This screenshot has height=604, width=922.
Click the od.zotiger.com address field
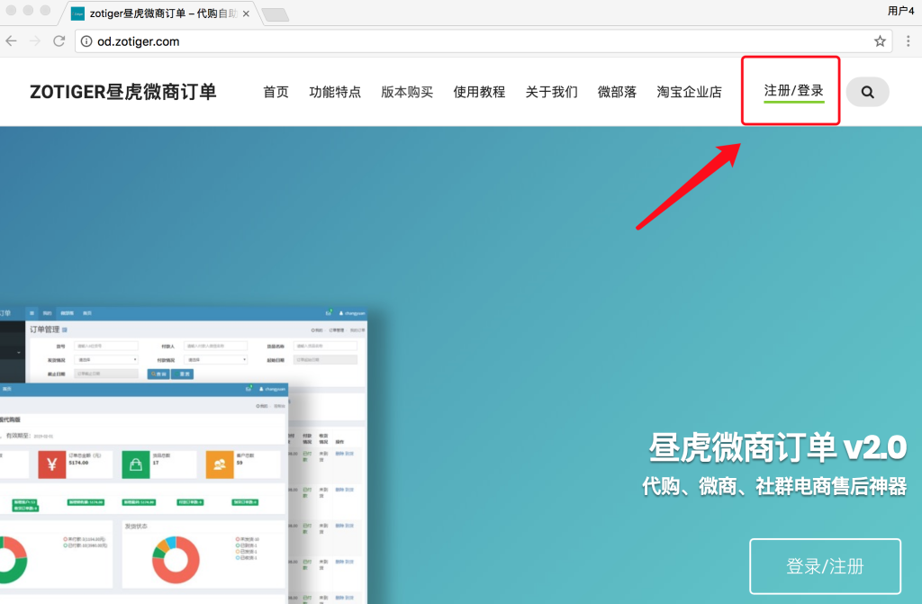click(484, 41)
